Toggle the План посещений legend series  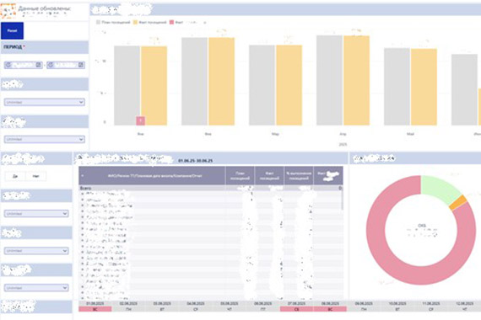pos(113,23)
